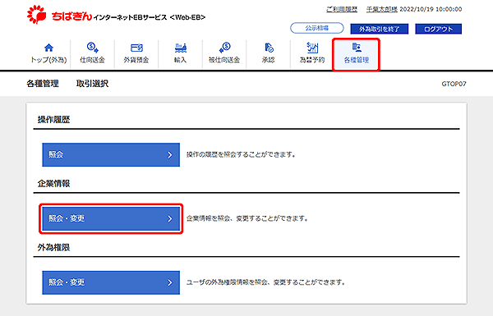Click the 操作の履歴を照会 description text
Image resolution: width=493 pixels, height=316 pixels.
(241, 154)
